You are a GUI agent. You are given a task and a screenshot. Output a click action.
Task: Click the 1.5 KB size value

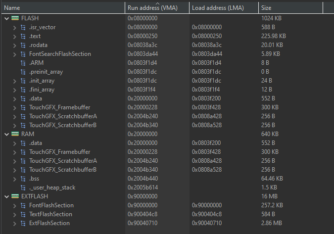click(x=269, y=187)
